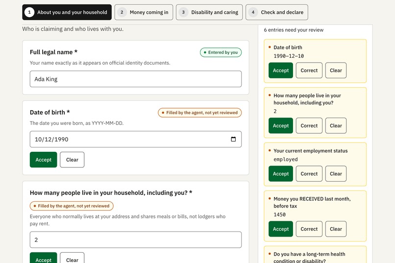Screen dimensions: 395x263
Task: Clear money received value in review panel
Action: [336, 229]
